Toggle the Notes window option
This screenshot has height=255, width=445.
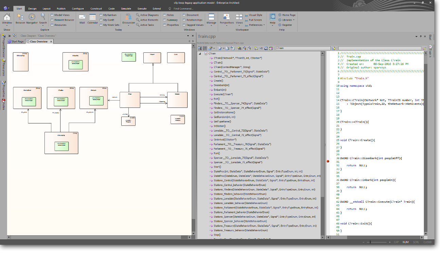pyautogui.click(x=168, y=15)
